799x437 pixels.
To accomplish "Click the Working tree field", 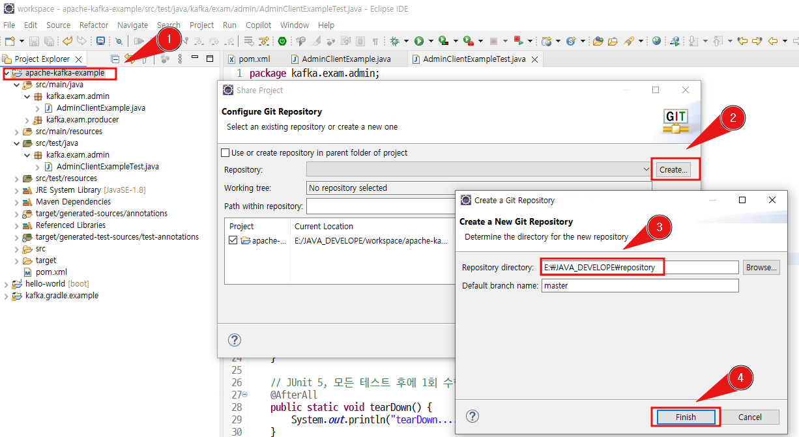I will (479, 188).
